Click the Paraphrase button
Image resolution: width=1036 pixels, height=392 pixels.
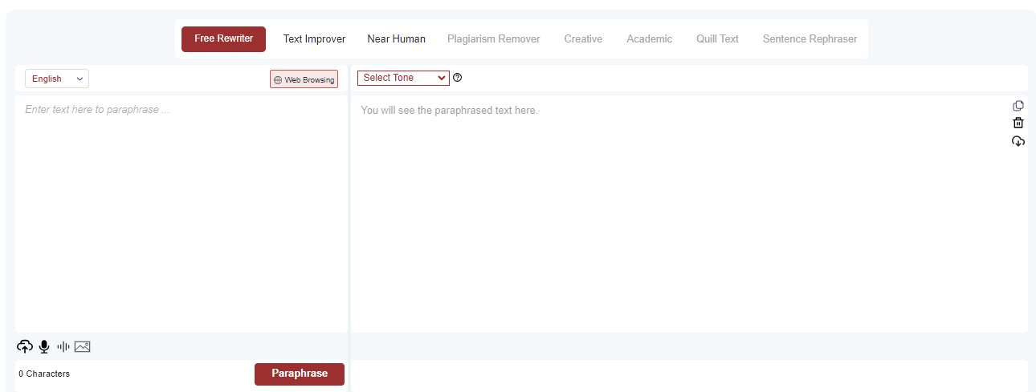click(x=300, y=374)
